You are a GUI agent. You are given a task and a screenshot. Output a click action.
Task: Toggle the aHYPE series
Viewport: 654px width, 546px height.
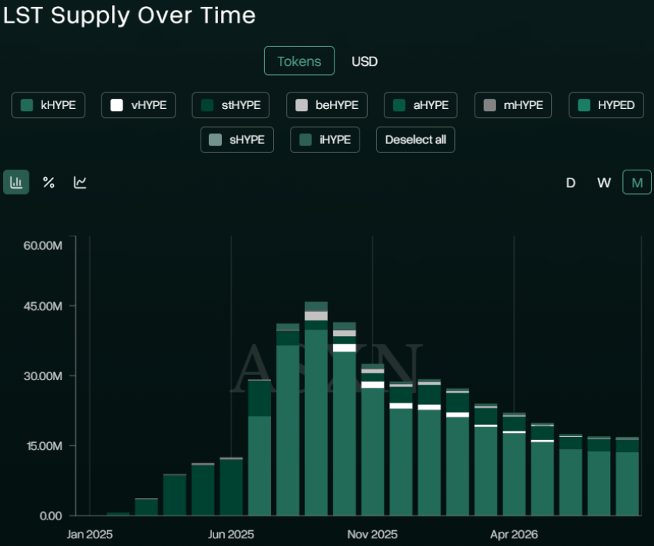click(420, 105)
